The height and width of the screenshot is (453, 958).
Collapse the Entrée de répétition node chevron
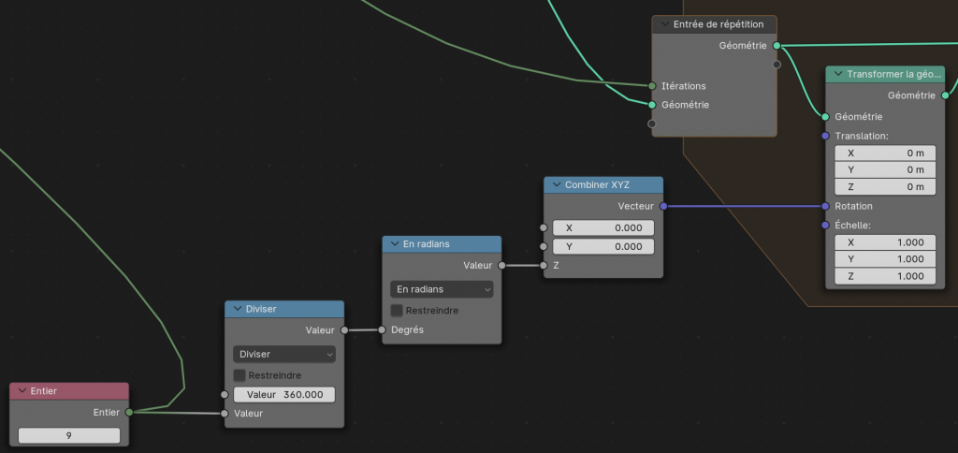663,24
